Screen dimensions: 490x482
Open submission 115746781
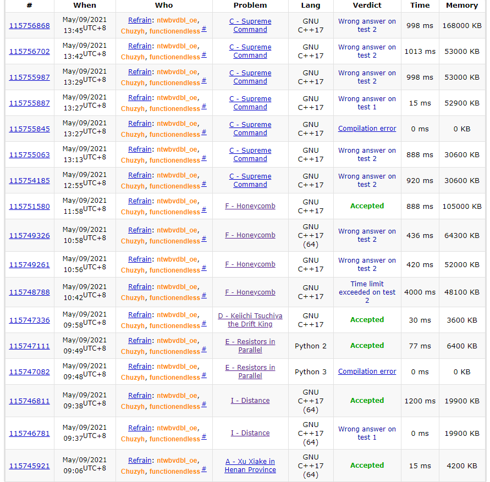click(29, 434)
